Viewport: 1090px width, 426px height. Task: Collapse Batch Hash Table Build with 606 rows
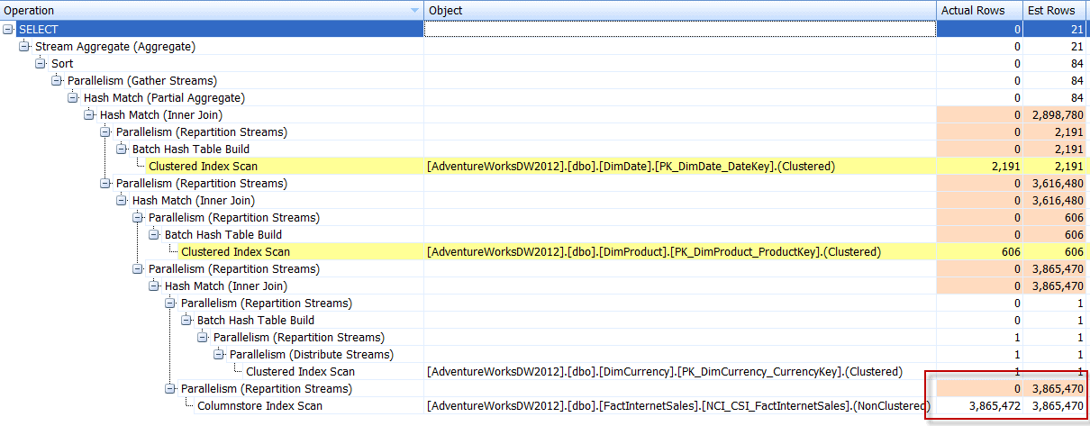click(x=154, y=234)
